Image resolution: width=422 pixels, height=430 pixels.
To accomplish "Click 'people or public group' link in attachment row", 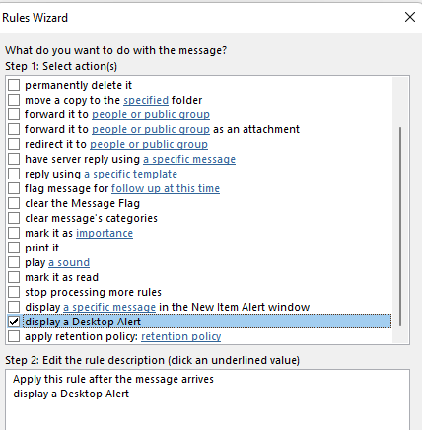I will 151,129.
